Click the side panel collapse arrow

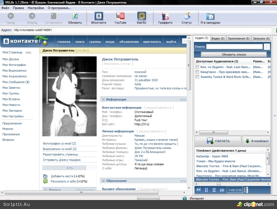point(274,115)
